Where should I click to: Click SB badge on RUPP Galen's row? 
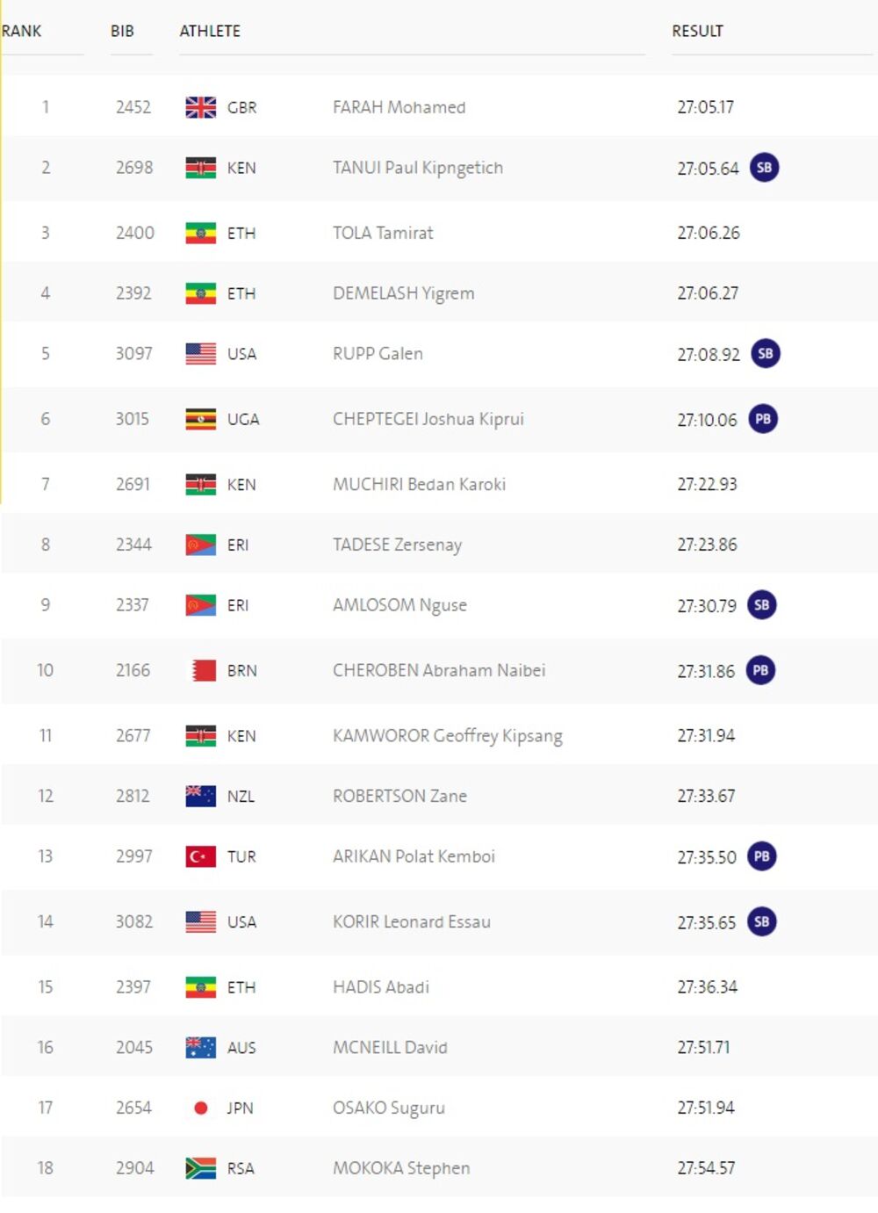pos(765,354)
